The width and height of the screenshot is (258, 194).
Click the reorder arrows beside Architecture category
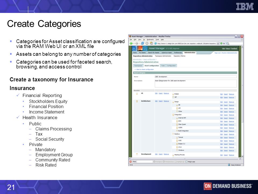click(x=137, y=101)
